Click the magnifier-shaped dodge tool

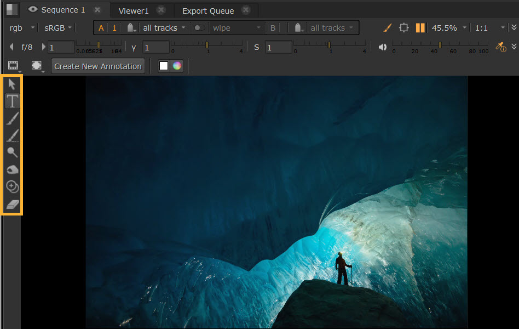coord(12,152)
